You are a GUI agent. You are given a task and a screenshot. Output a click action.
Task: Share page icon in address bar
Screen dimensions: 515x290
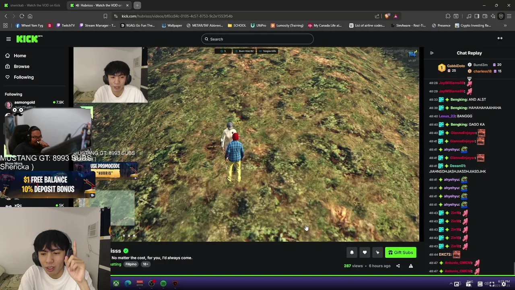coord(377,16)
